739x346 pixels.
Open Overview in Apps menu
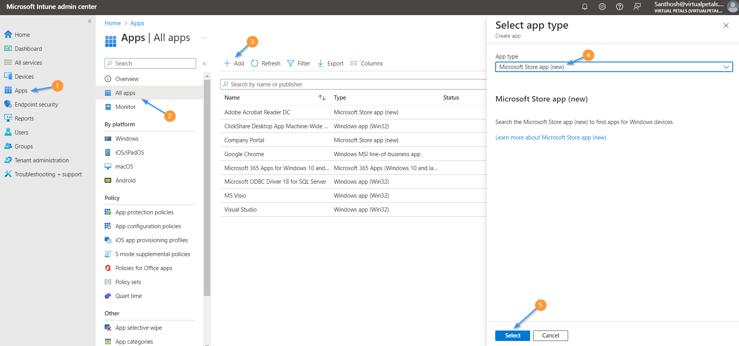[127, 79]
